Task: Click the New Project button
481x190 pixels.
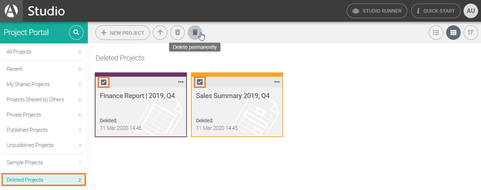Action: [x=123, y=33]
